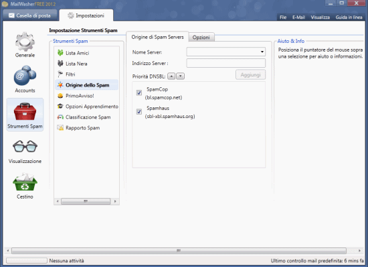Open the File menu
Screen dimensions: 368x267
pos(283,17)
